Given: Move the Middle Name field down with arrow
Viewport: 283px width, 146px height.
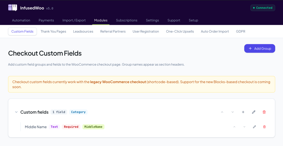Looking at the screenshot, I should pos(244,127).
